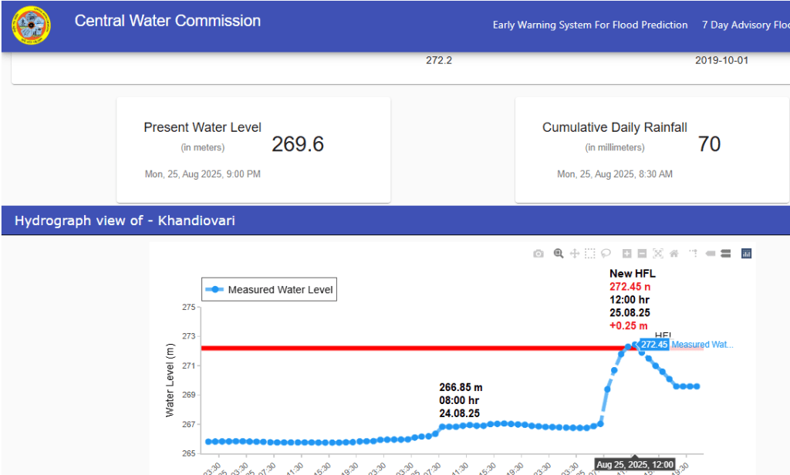Viewport: 790px width, 475px height.
Task: Click the 272.45 peak data point
Action: tap(635, 345)
